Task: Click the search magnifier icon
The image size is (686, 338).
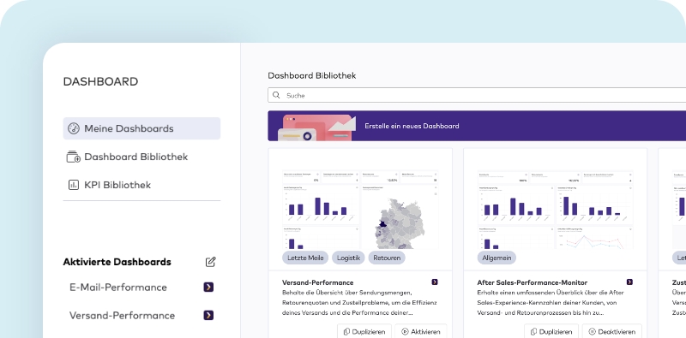Action: click(x=276, y=95)
